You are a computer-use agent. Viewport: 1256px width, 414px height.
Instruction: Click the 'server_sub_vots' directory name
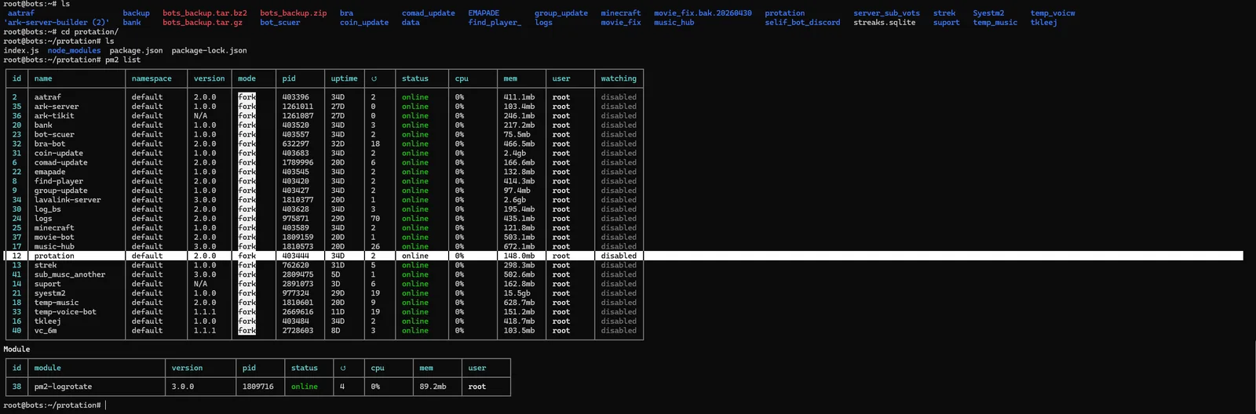[886, 13]
